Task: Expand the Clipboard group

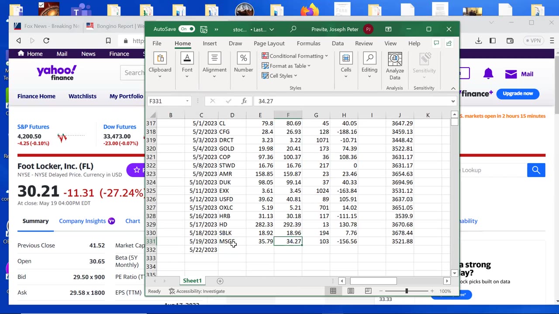Action: 160,65
